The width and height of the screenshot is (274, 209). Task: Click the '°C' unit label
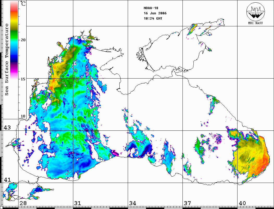(23, 3)
